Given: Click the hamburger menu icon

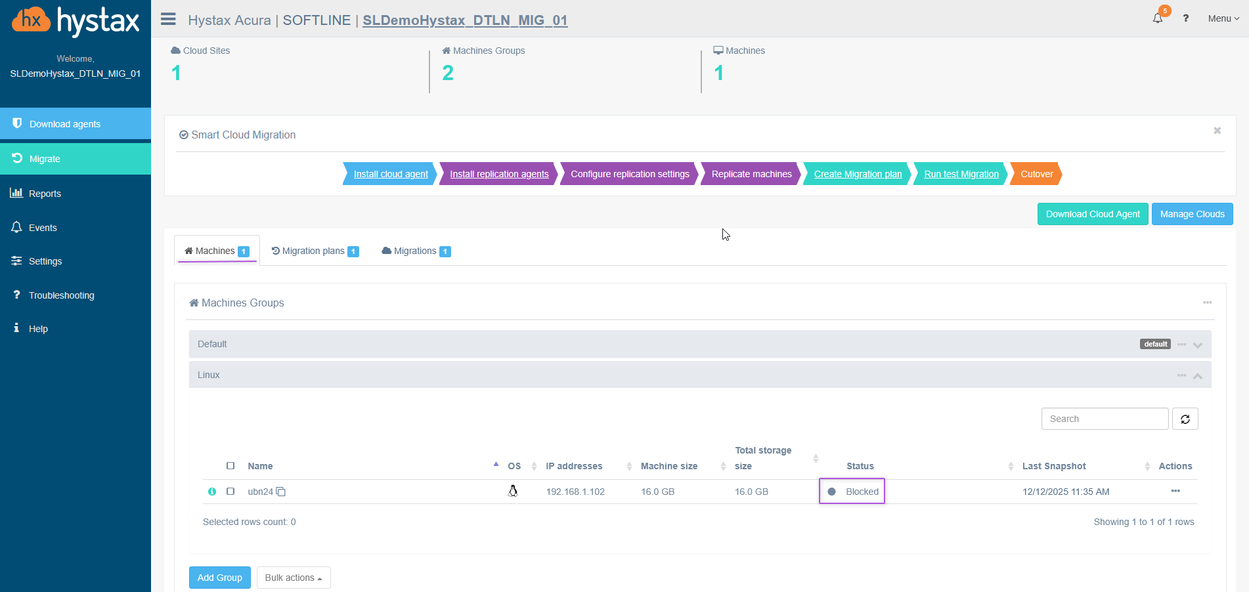Looking at the screenshot, I should [x=168, y=19].
